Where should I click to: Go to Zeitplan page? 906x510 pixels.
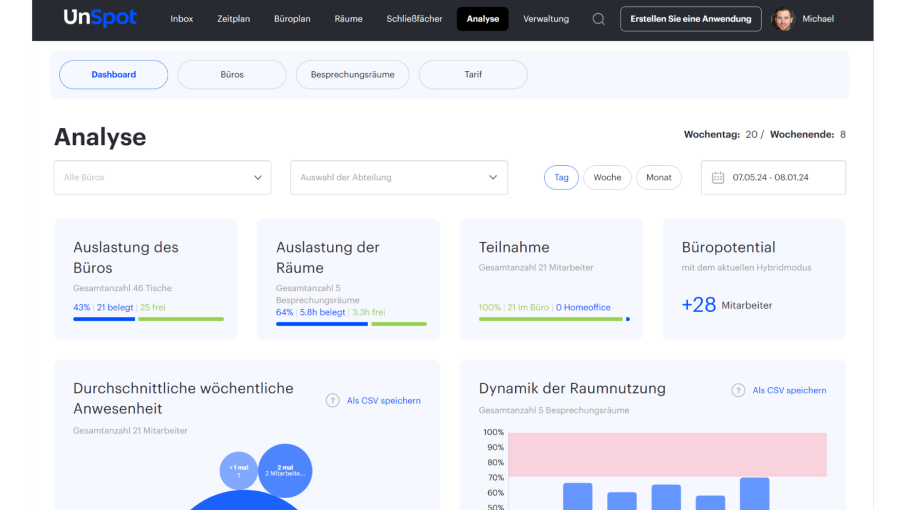click(x=233, y=19)
